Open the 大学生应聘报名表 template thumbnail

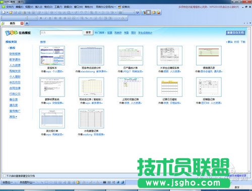pos(169,55)
